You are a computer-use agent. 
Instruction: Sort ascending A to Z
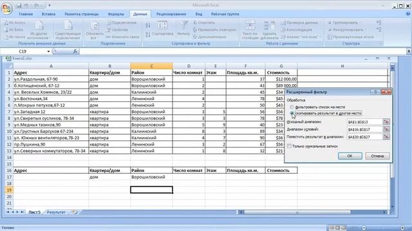tap(148, 26)
